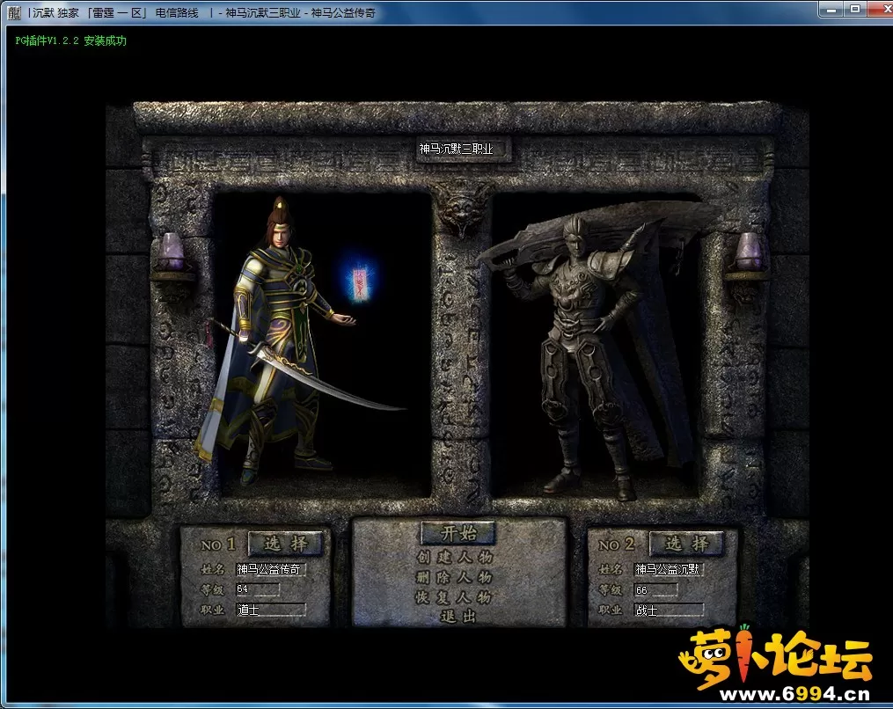893x709 pixels.
Task: Select character NO 2 with 选择 button
Action: point(687,544)
